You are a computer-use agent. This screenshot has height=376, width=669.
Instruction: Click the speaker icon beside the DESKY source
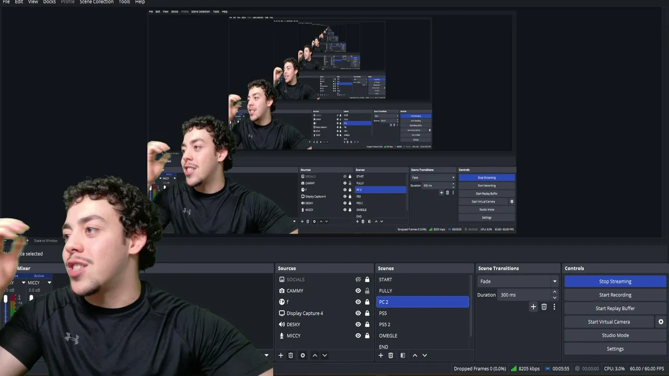pos(282,324)
